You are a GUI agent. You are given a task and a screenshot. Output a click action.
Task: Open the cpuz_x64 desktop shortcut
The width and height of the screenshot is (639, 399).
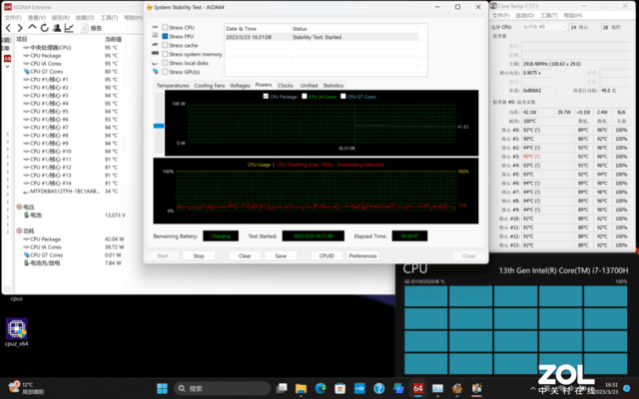[17, 329]
